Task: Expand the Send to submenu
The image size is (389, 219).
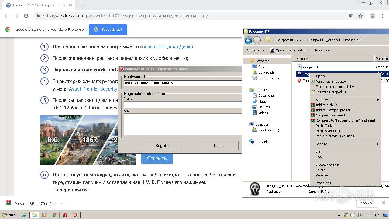Action: point(345,144)
